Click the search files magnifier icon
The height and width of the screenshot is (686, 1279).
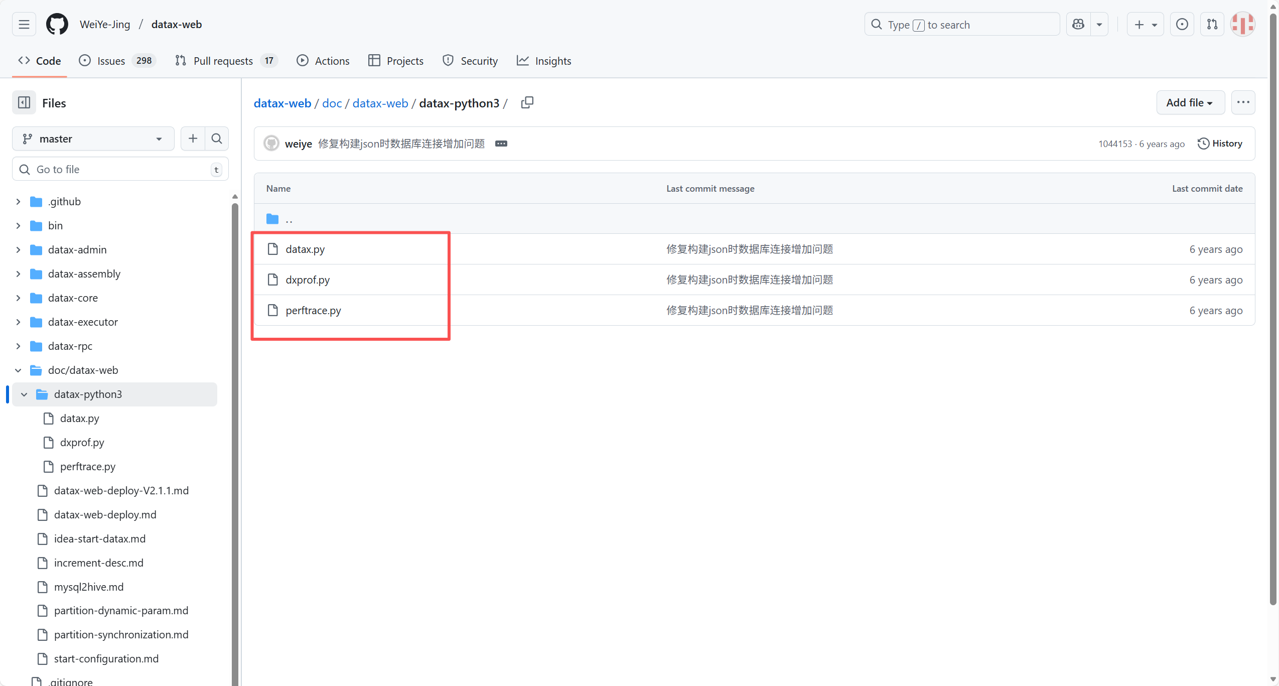click(217, 139)
